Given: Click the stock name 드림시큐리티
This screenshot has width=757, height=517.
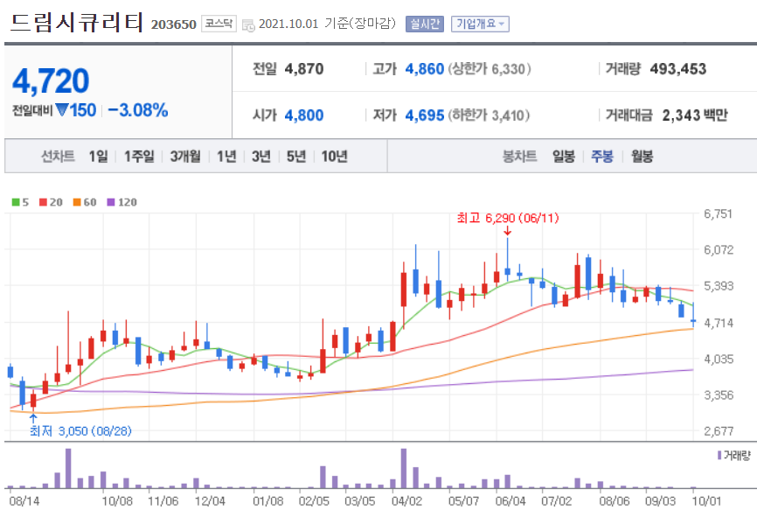Looking at the screenshot, I should point(77,24).
